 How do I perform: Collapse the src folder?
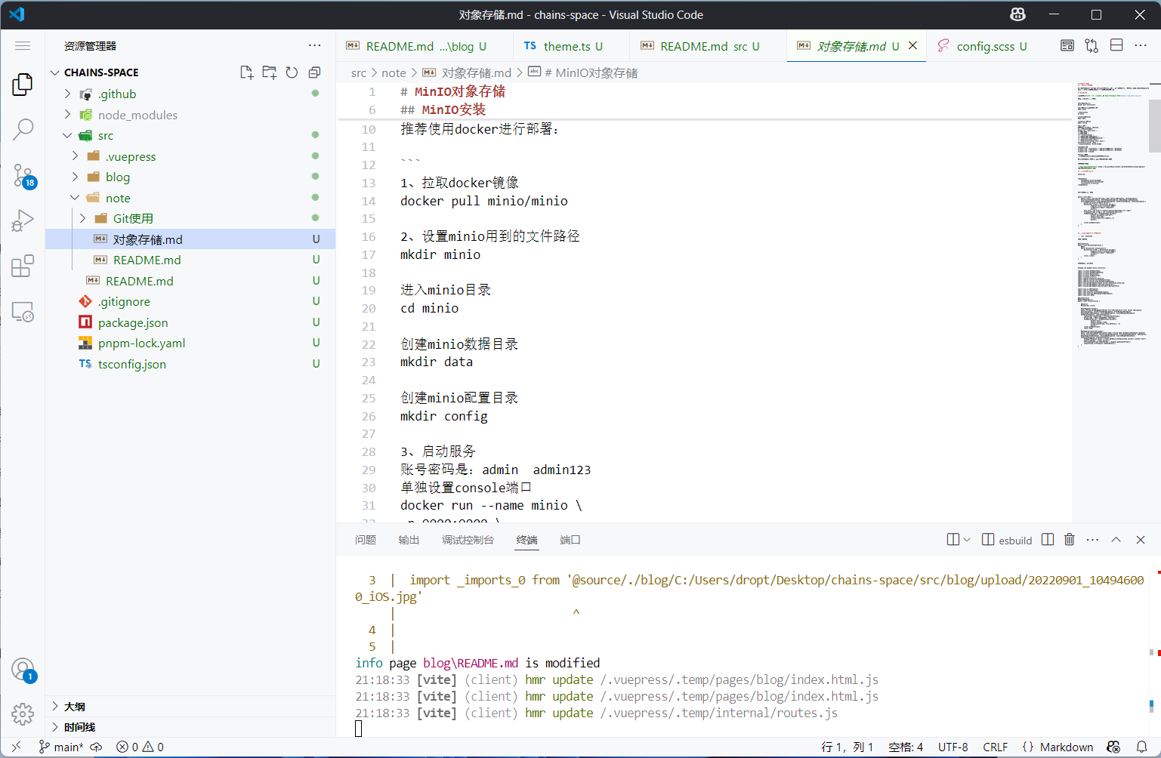pyautogui.click(x=67, y=135)
